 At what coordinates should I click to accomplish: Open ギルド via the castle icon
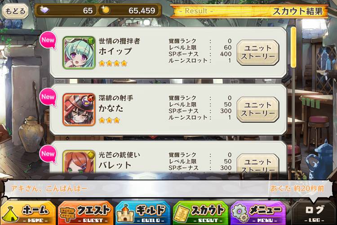point(143,213)
